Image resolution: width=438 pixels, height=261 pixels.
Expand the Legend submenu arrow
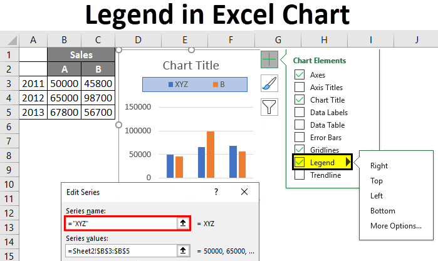(x=348, y=162)
